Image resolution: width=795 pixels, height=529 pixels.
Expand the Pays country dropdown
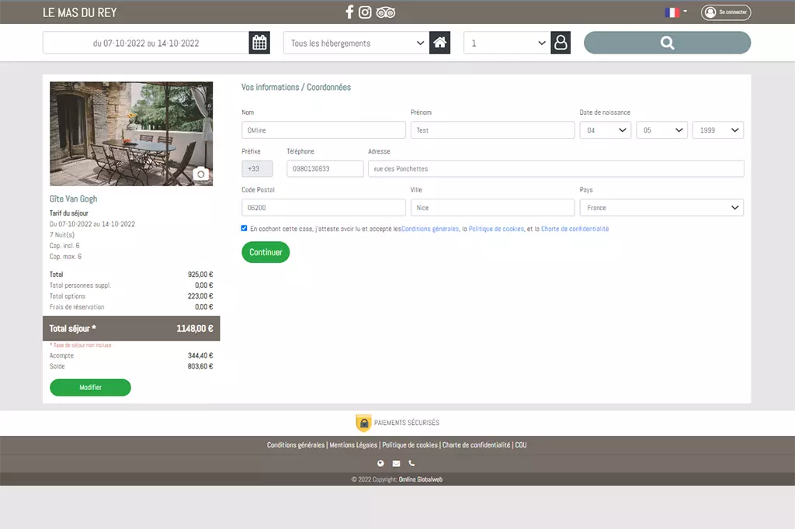coord(661,208)
